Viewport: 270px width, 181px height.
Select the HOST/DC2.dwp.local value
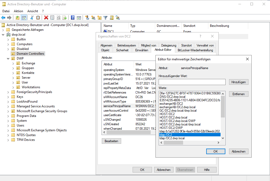click(173, 117)
